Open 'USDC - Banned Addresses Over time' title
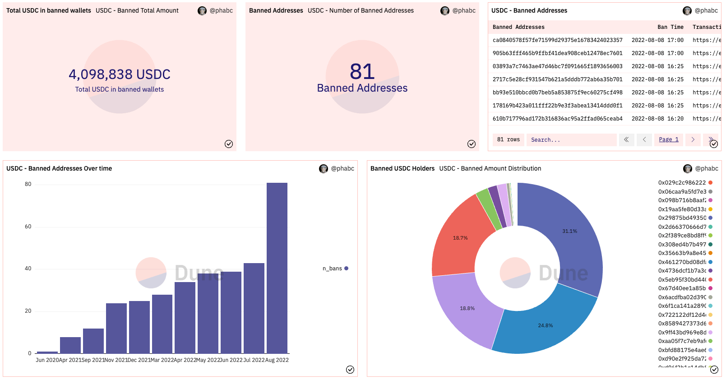This screenshot has width=726, height=380. coord(59,168)
